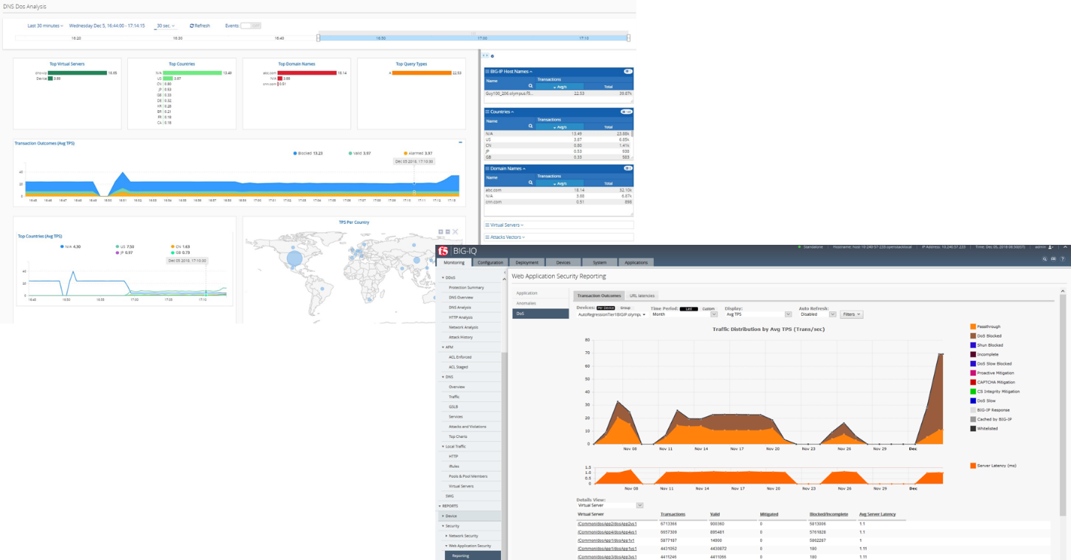Select DNS Analysis in the sidebar

[460, 307]
